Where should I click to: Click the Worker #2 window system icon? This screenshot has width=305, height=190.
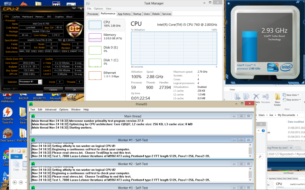[x=33, y=164]
